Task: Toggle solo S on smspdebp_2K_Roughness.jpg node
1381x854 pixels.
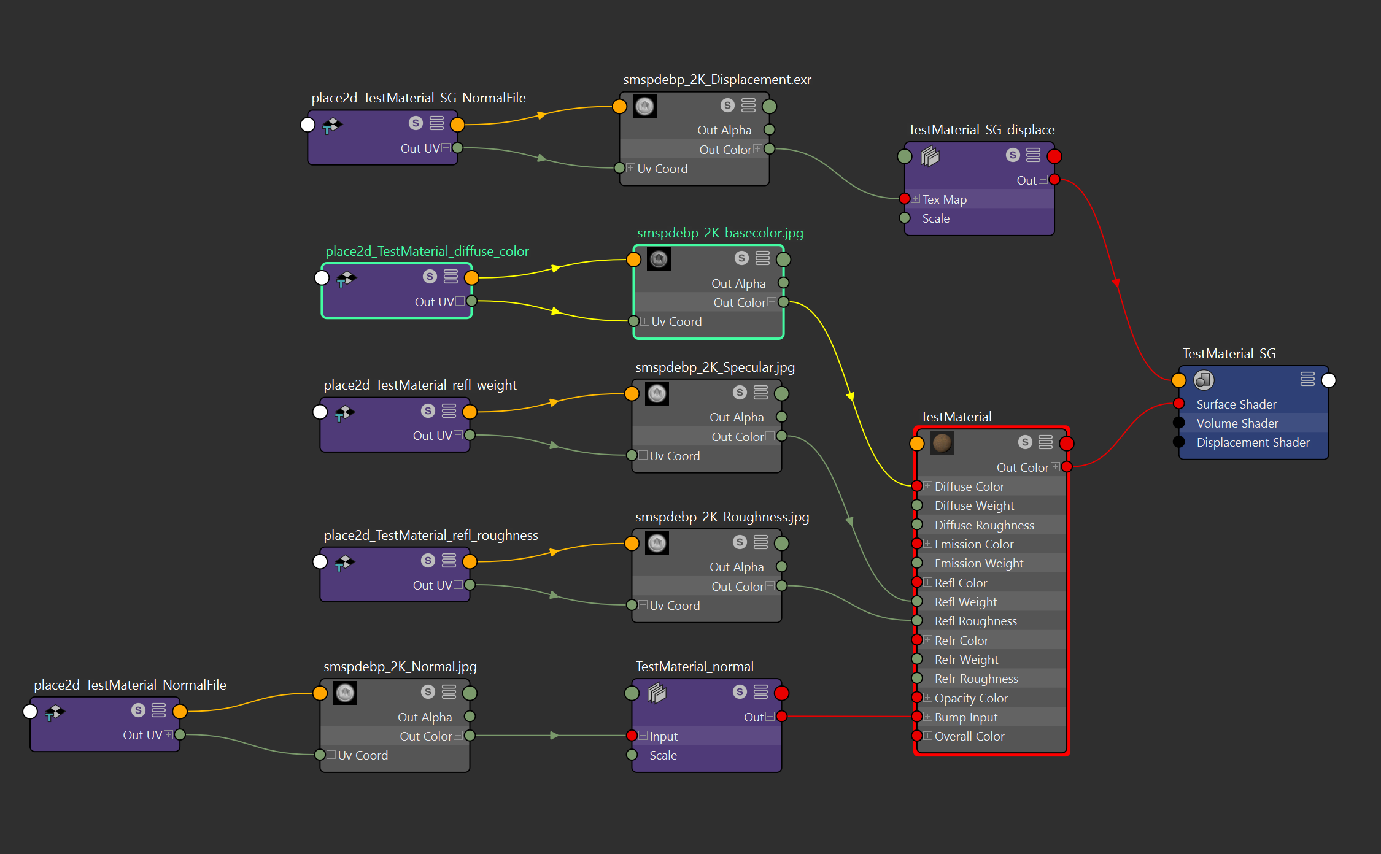Action: [x=740, y=542]
